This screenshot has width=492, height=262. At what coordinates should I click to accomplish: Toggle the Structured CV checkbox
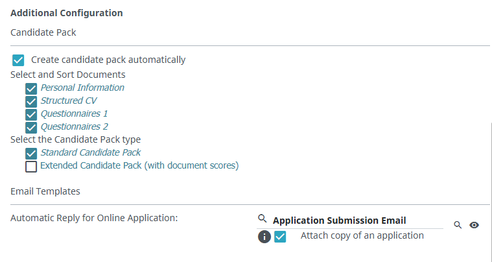[31, 101]
